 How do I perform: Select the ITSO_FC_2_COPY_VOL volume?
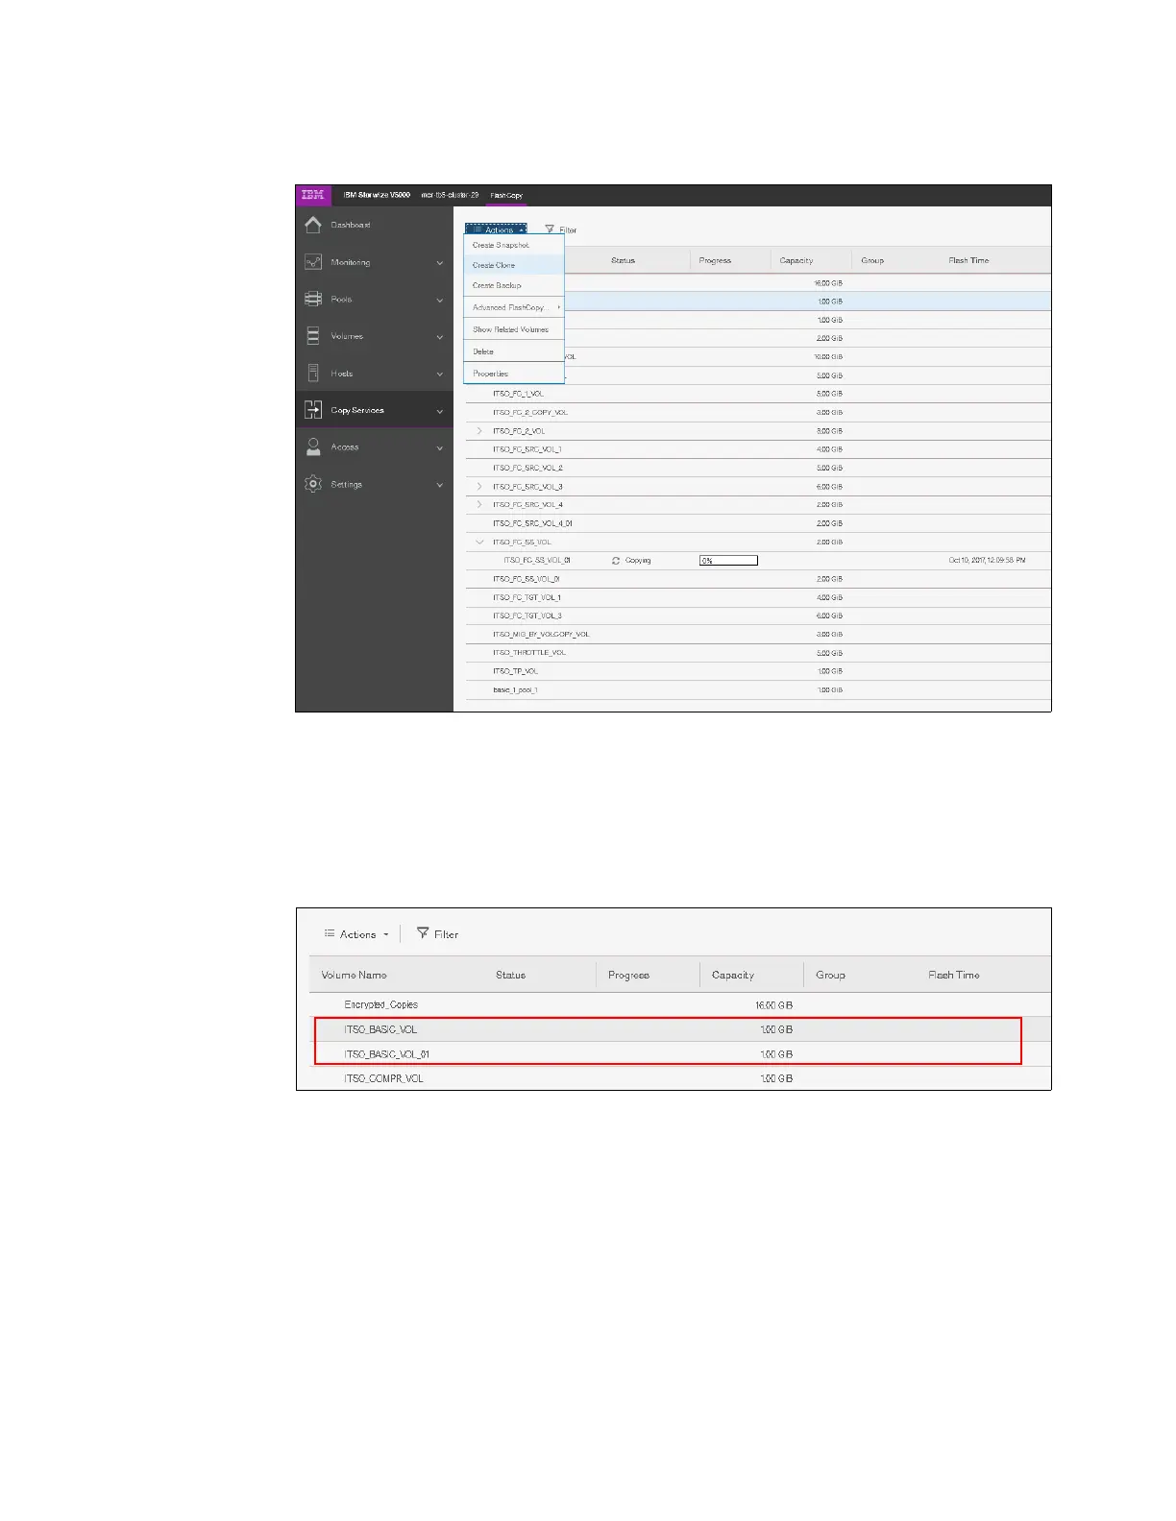(x=530, y=413)
